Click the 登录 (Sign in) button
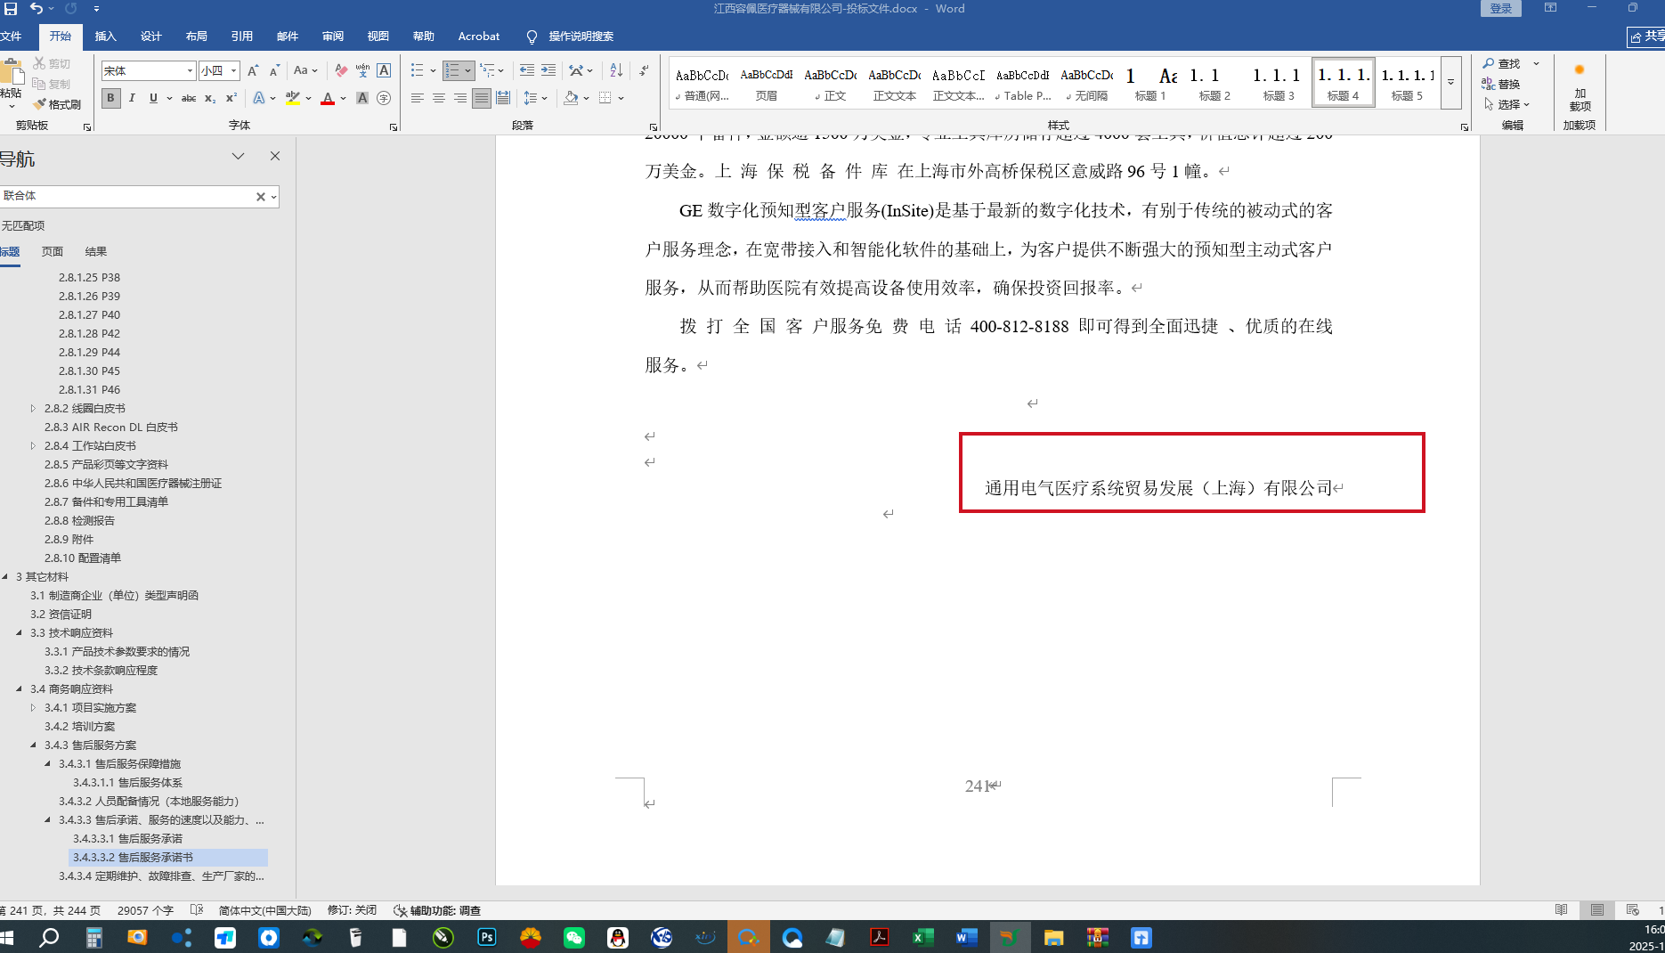Screen dimensions: 1665x953 pos(1500,9)
